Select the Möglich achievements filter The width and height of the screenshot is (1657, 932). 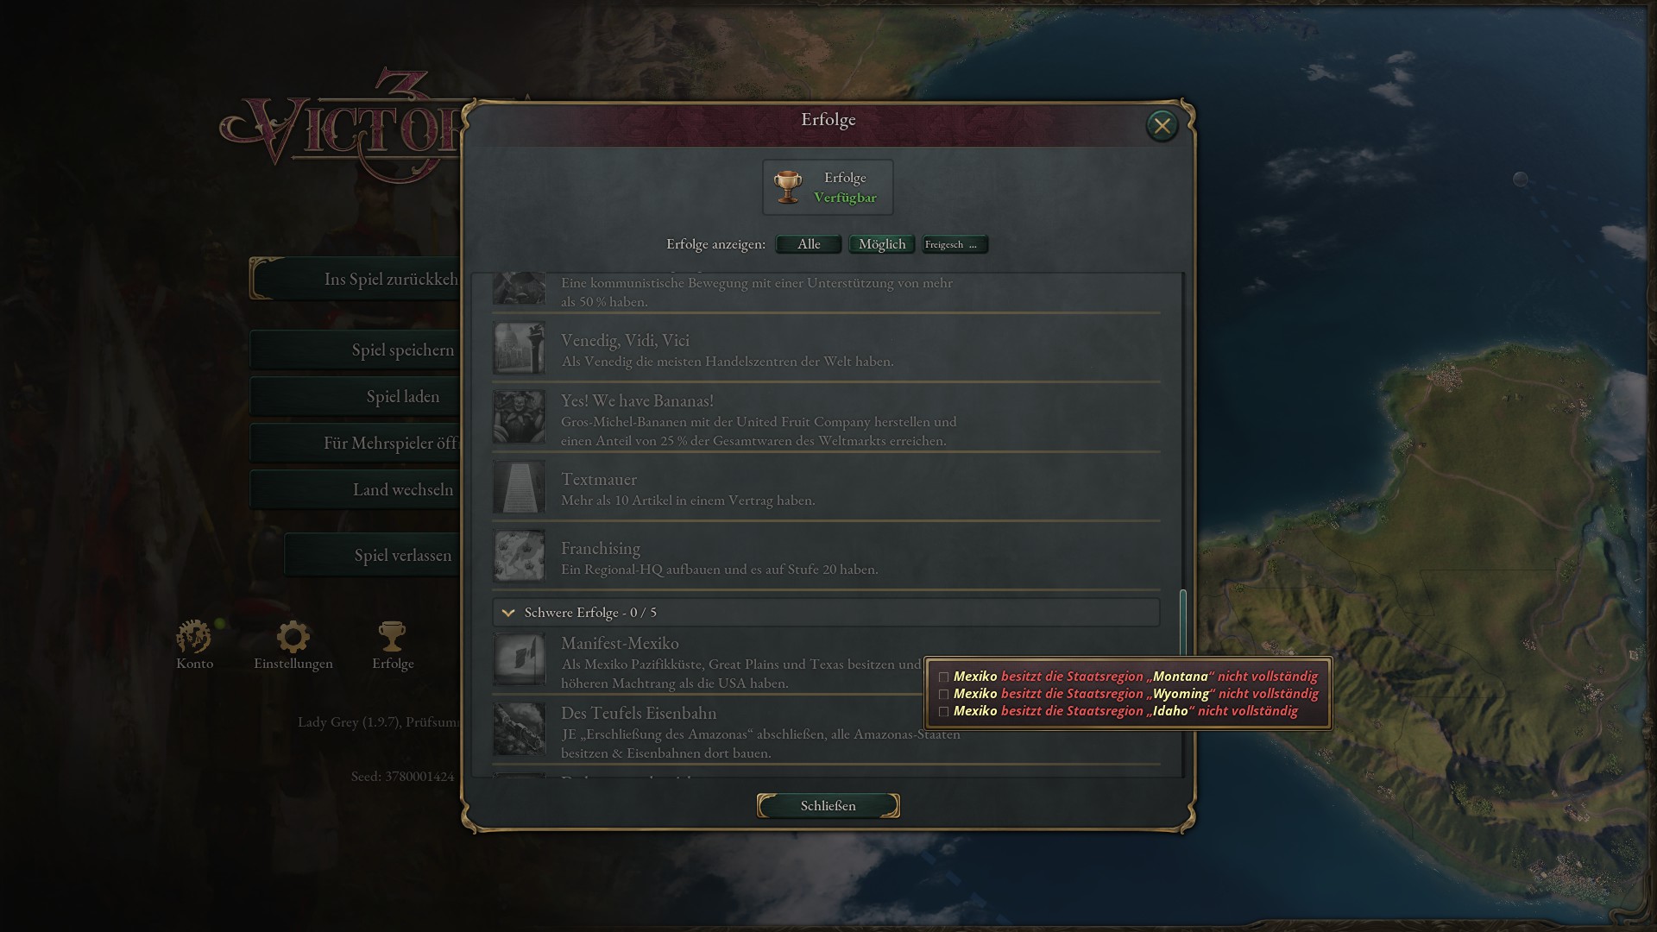click(882, 244)
